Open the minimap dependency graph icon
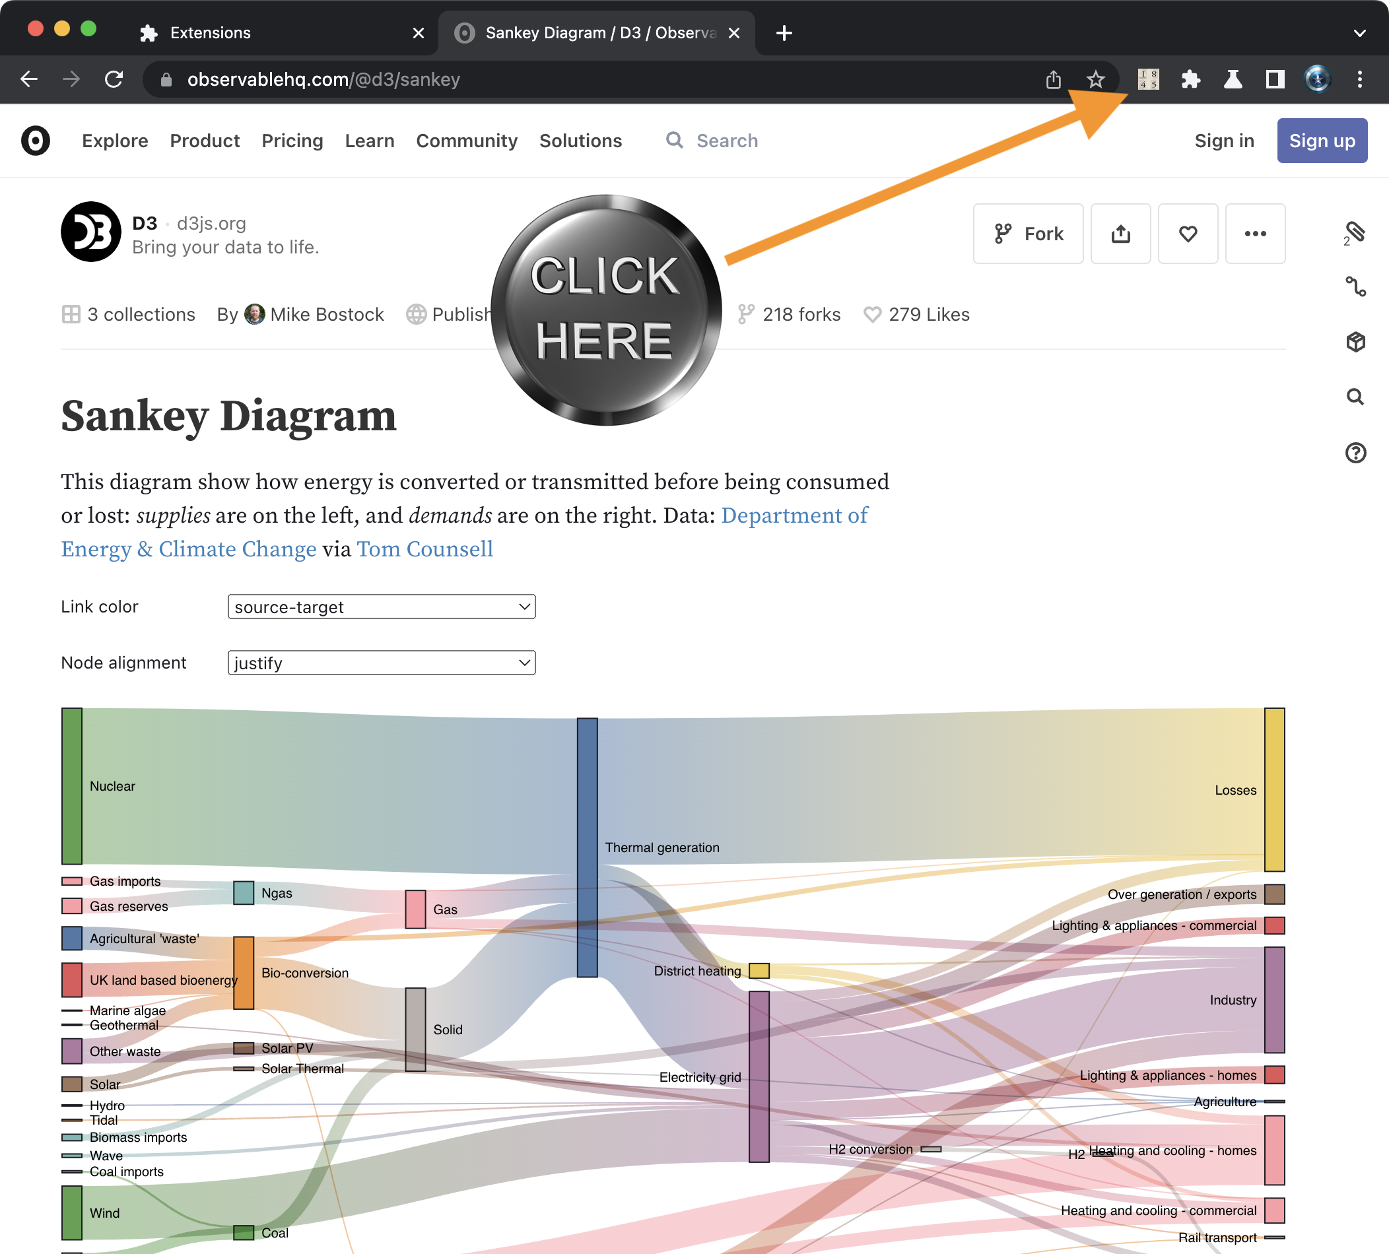 pyautogui.click(x=1355, y=286)
